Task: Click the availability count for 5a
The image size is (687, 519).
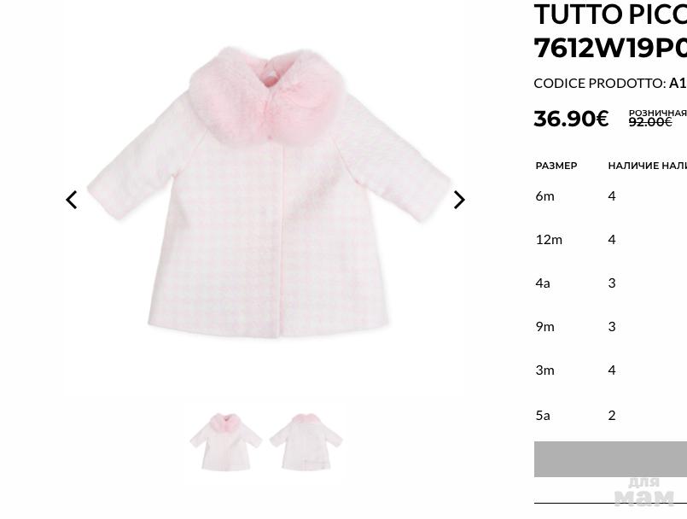Action: click(x=612, y=415)
